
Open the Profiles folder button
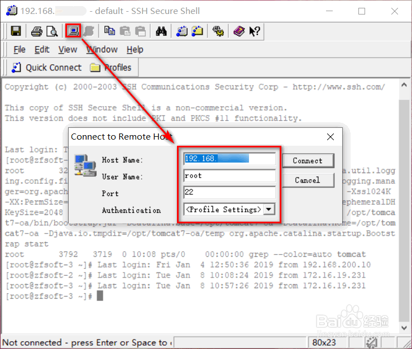111,68
